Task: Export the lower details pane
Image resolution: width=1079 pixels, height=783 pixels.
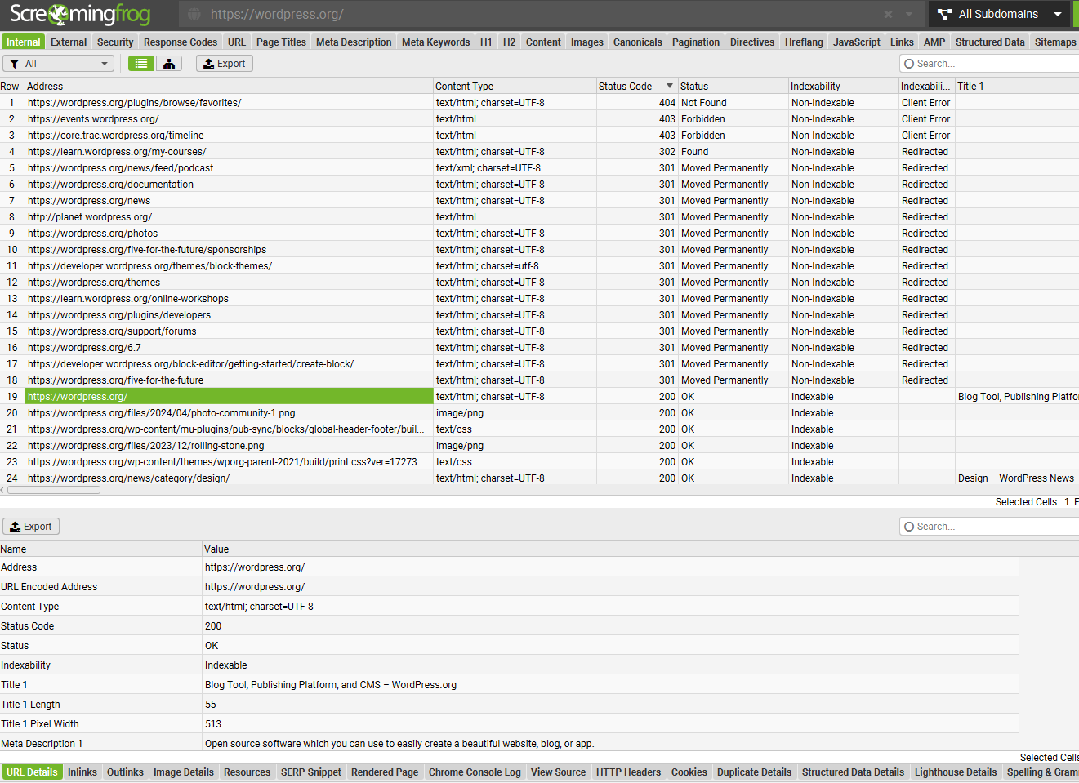Action: pyautogui.click(x=31, y=527)
